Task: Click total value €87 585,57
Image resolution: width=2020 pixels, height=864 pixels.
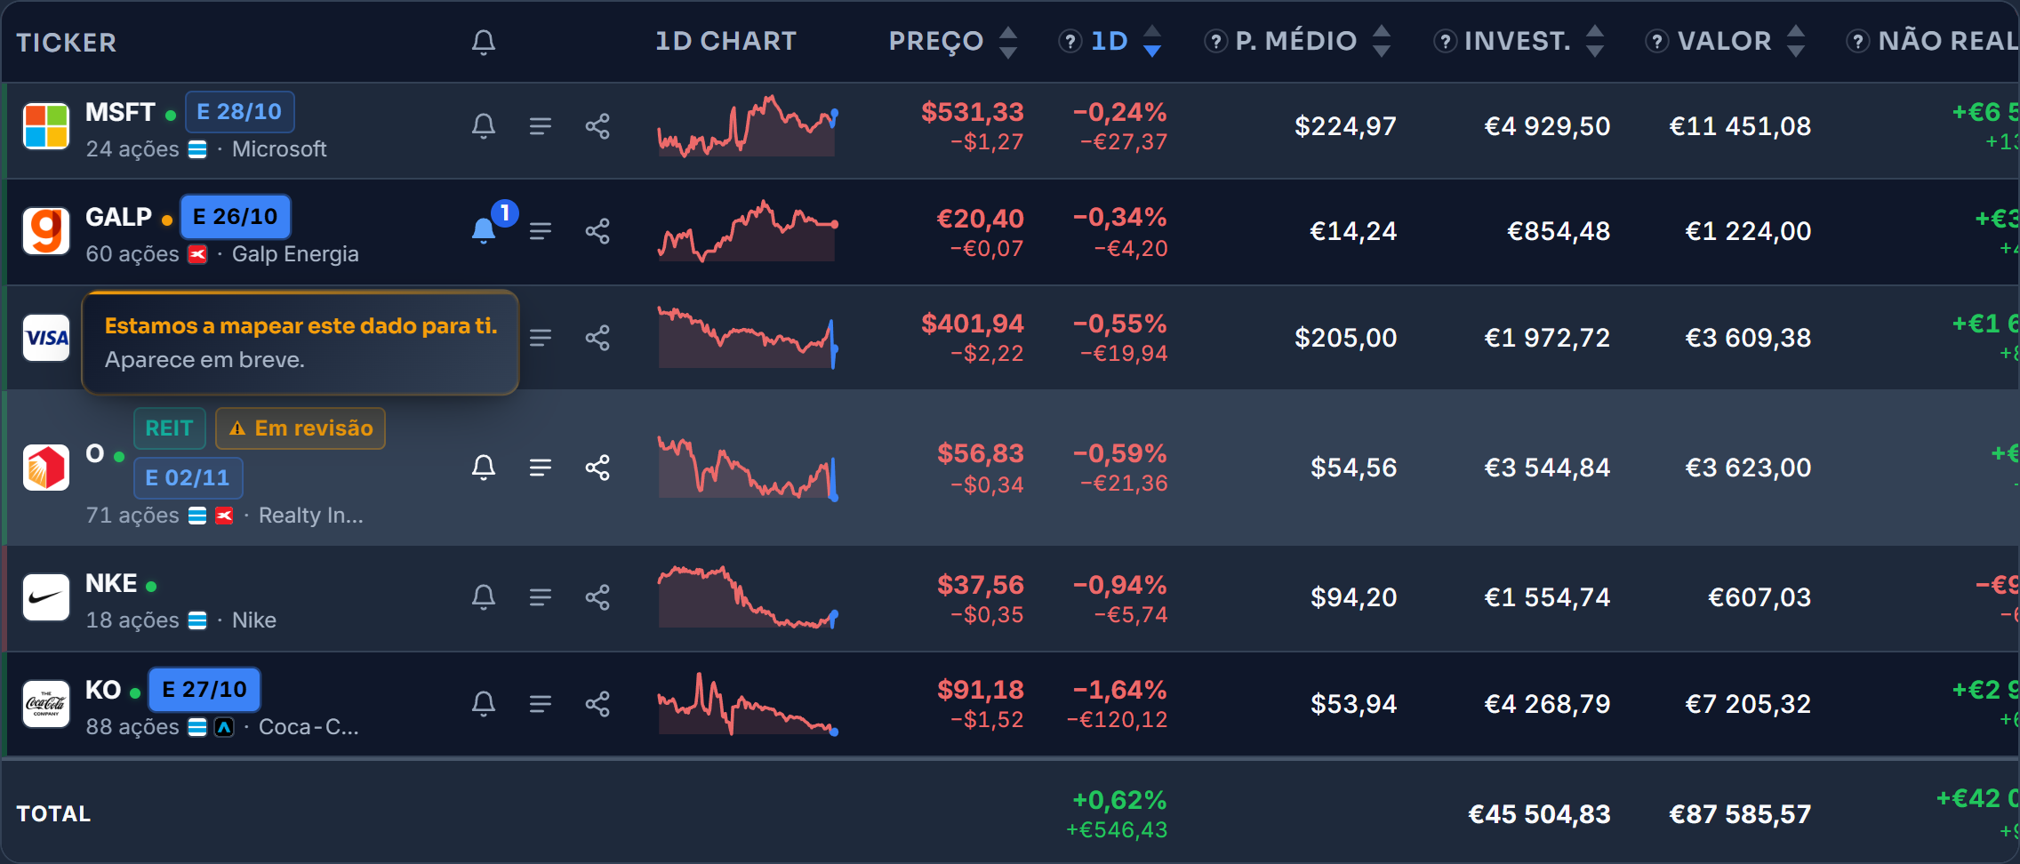Action: click(1740, 814)
